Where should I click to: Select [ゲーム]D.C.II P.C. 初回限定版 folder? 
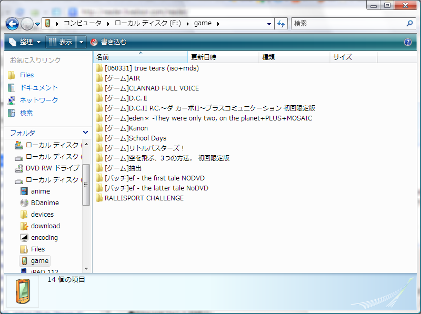[x=210, y=108]
